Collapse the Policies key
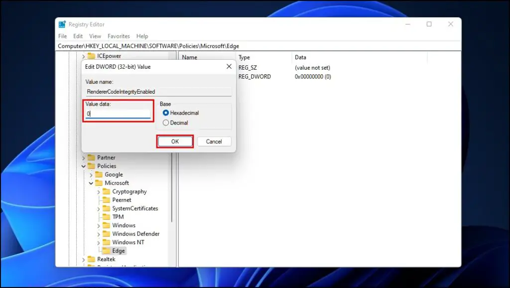510x288 pixels. [84, 166]
